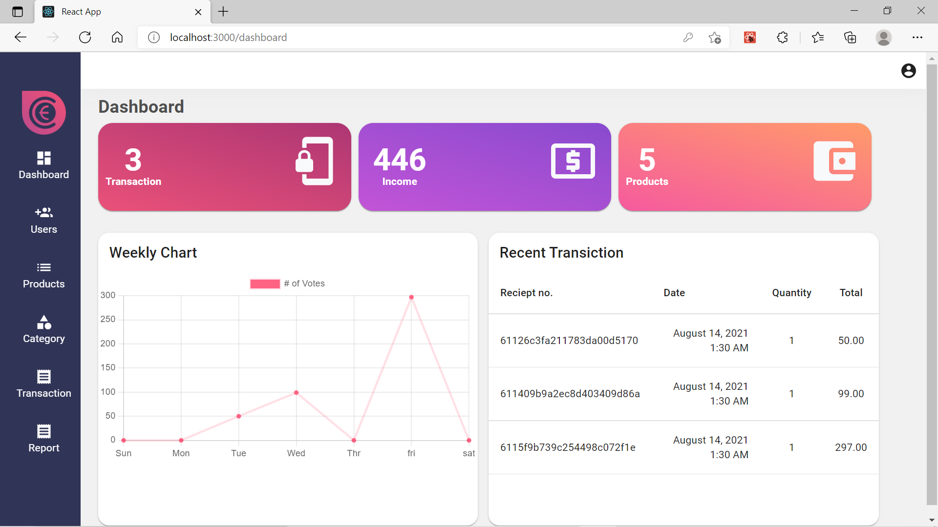This screenshot has width=938, height=527.
Task: Click the app logo icon top-left
Action: [x=42, y=113]
